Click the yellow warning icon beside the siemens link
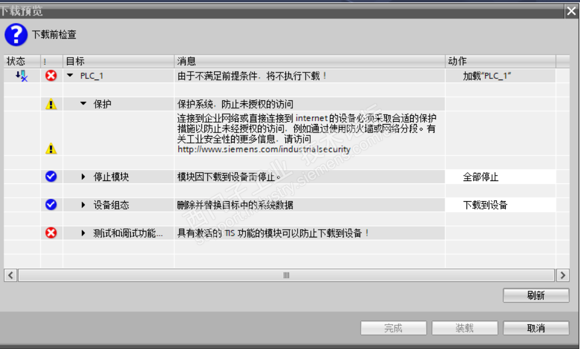This screenshot has height=349, width=580. tap(51, 148)
